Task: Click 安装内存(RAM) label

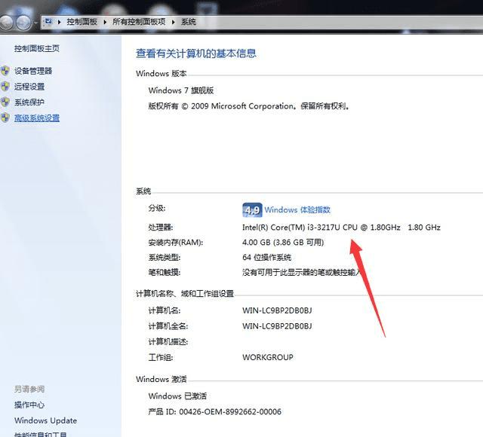Action: pos(176,243)
